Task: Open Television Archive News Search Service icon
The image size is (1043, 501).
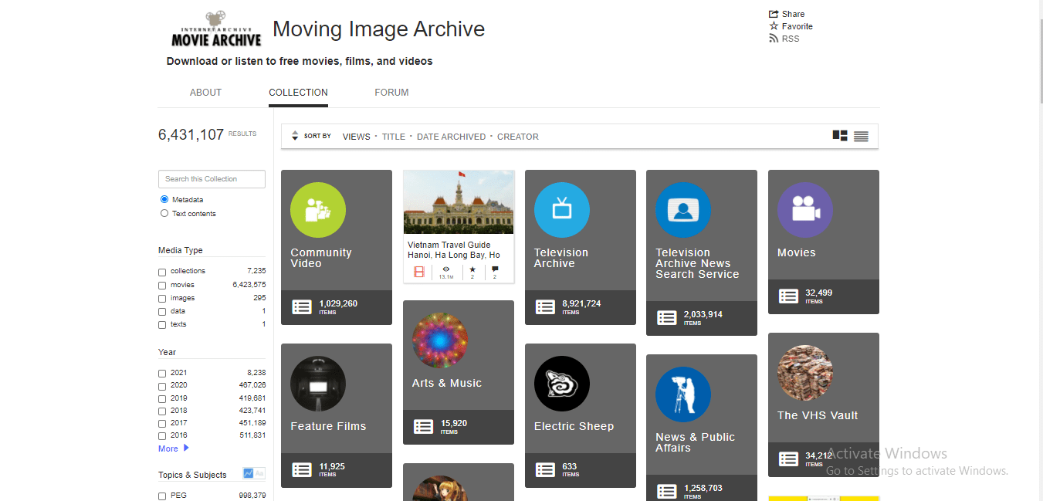Action: tap(683, 210)
